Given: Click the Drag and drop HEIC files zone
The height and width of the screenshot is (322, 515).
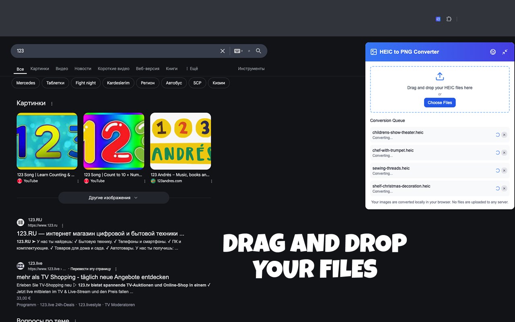Looking at the screenshot, I should click(440, 89).
